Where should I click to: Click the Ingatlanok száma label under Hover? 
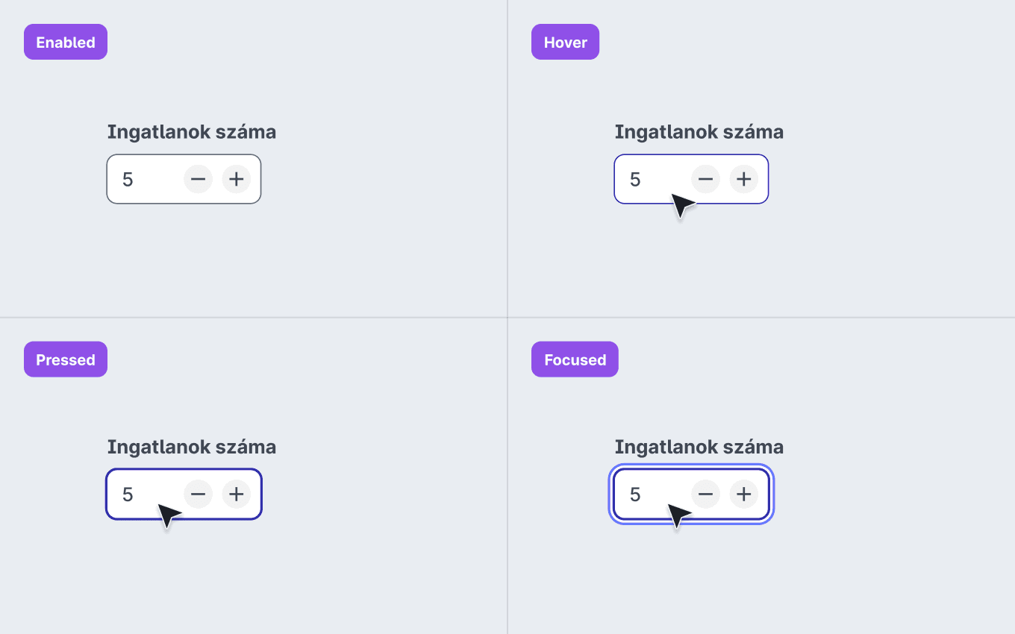[x=699, y=133]
